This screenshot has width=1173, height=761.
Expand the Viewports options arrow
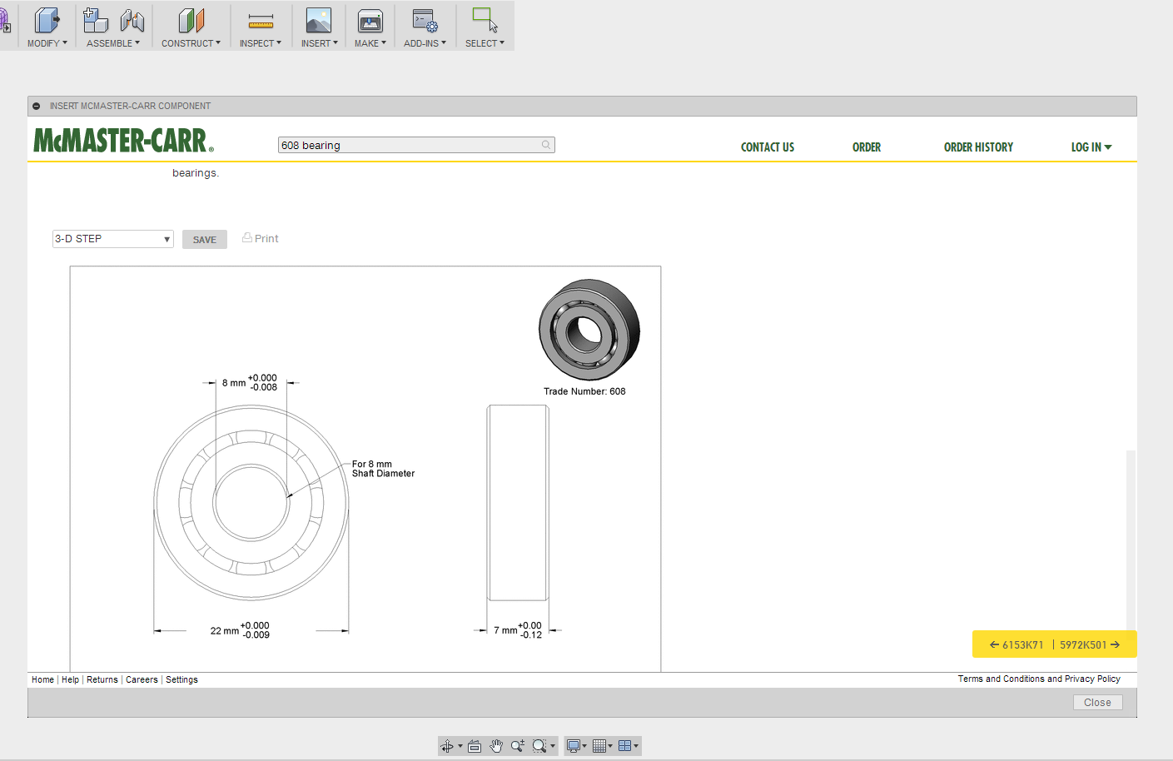pos(636,746)
